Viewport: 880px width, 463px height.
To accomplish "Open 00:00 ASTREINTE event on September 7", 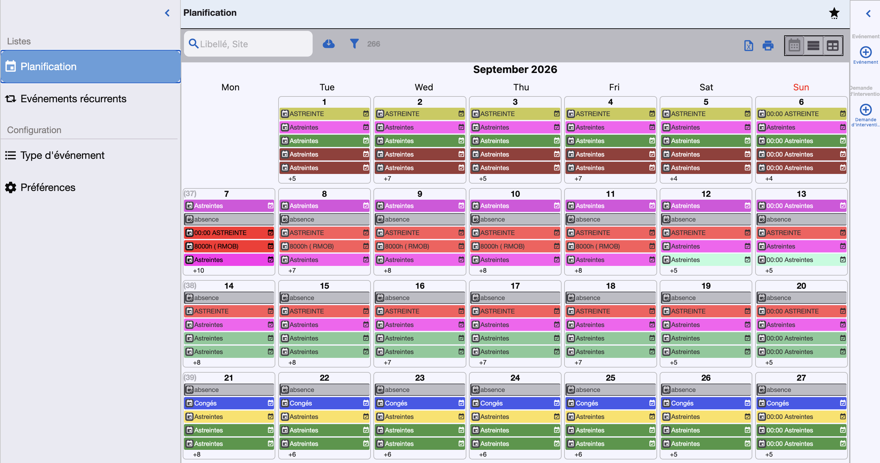I will 229,233.
